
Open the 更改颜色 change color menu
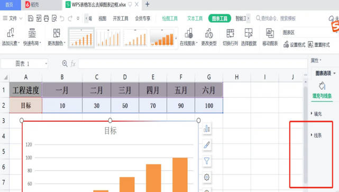pos(57,37)
